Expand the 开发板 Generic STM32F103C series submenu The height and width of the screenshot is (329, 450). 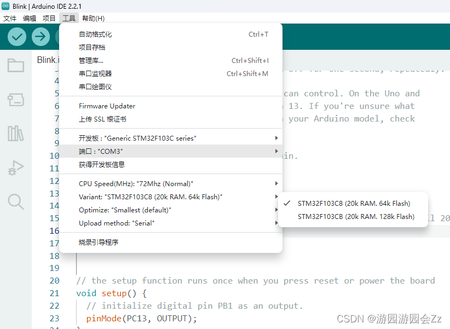pyautogui.click(x=171, y=138)
